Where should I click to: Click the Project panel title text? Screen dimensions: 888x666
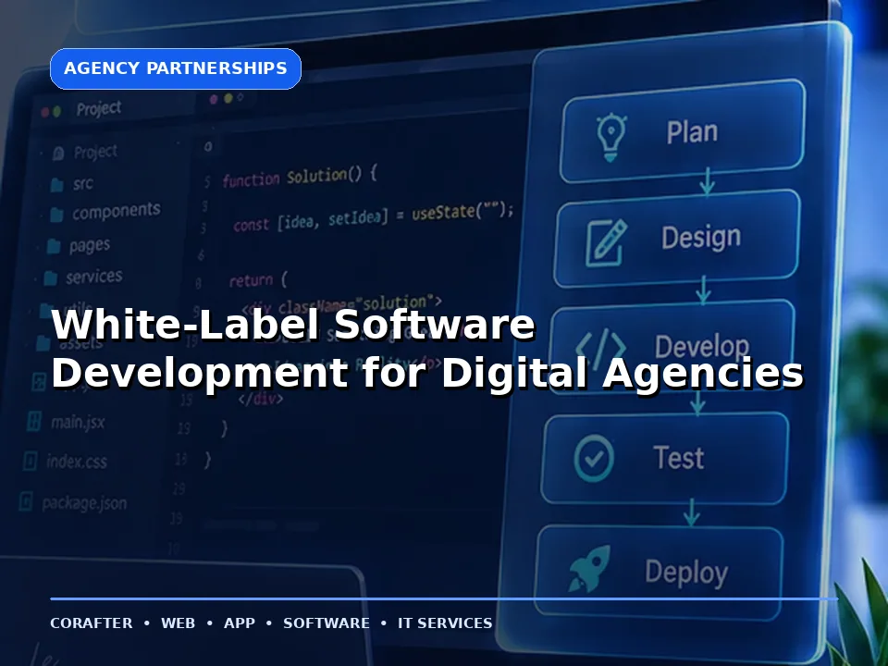[99, 108]
